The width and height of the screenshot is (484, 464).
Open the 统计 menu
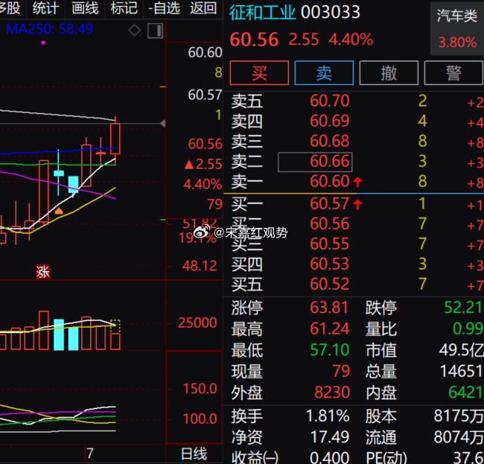tap(45, 8)
